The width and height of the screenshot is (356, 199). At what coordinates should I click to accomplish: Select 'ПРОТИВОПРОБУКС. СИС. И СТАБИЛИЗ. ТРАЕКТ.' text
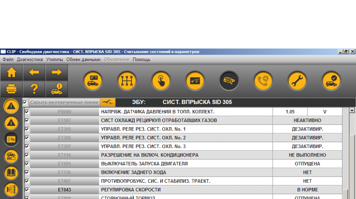tap(156, 181)
